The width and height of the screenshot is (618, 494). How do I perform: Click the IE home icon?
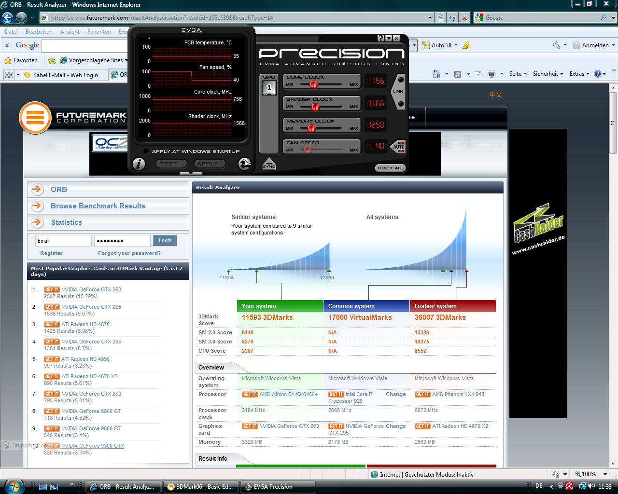tap(436, 74)
